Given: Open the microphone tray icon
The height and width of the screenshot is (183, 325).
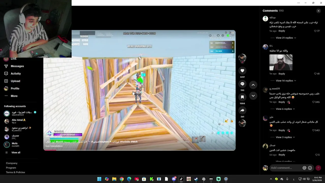Looking at the screenshot, I should [x=287, y=179].
